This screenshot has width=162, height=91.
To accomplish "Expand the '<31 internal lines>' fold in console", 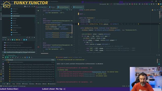I will (x=113, y=72).
